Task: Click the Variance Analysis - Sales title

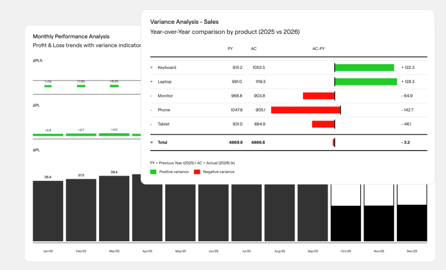Action: [185, 22]
